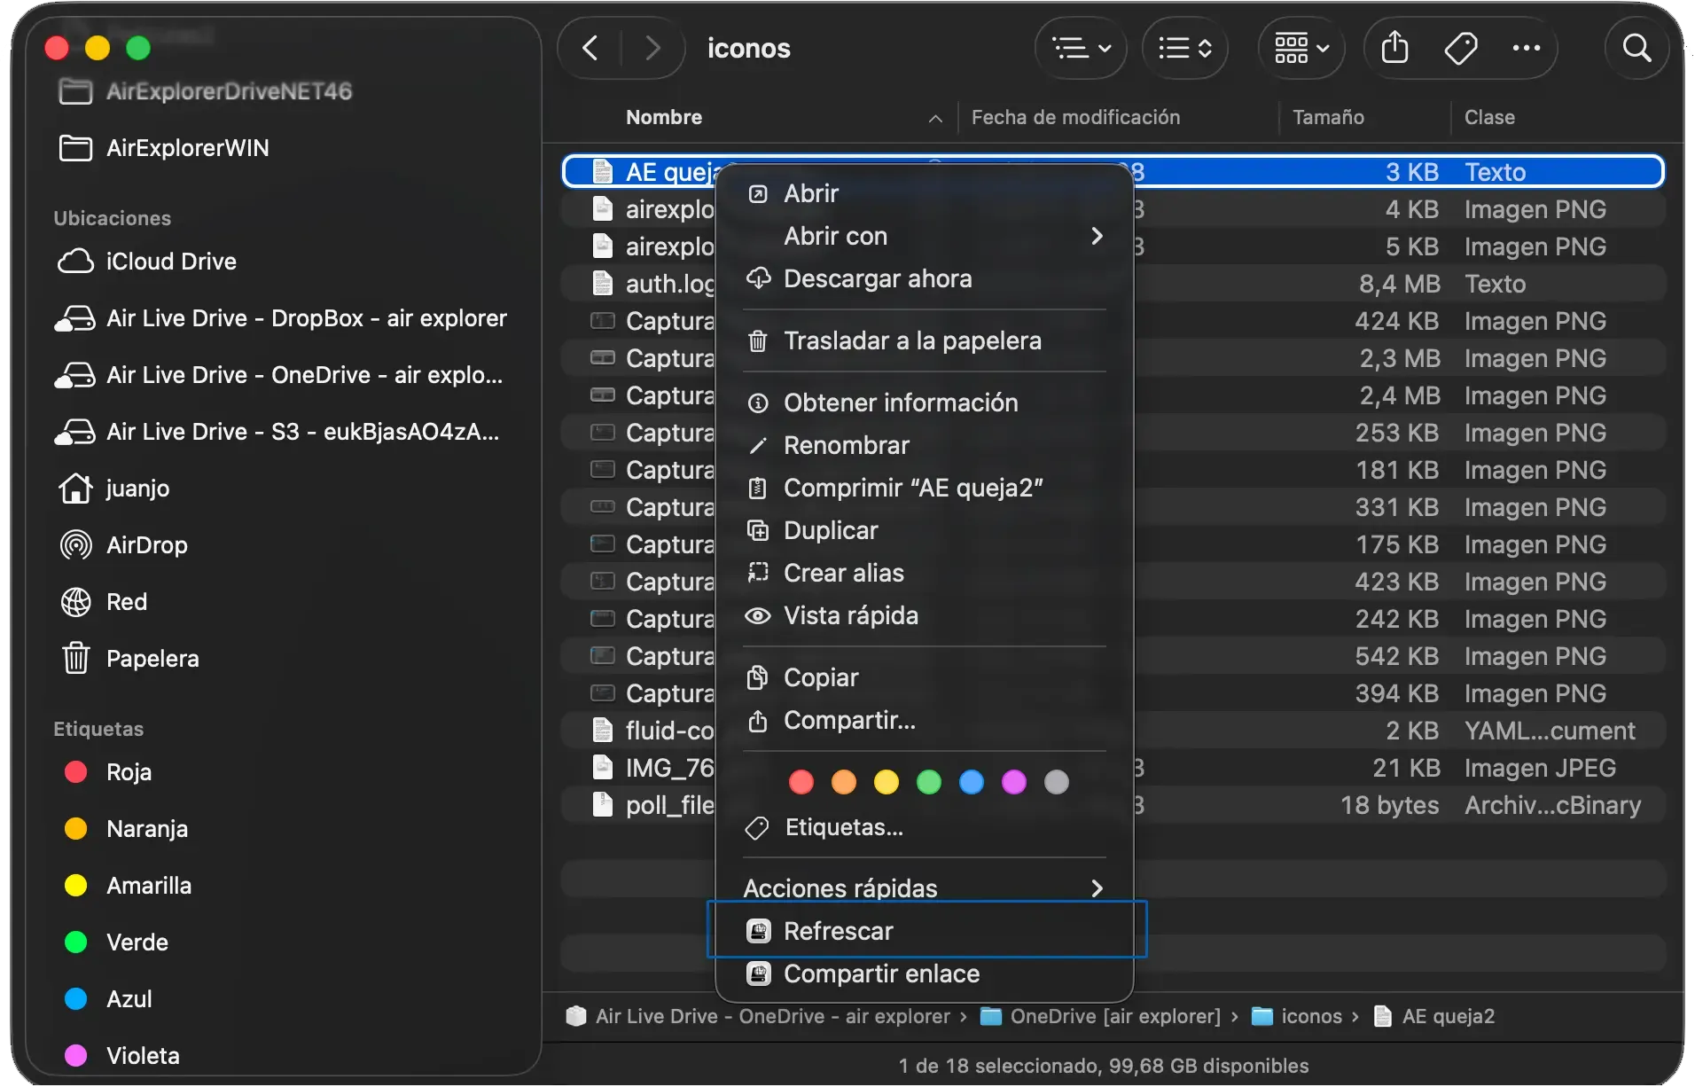Select the 21 KB Imagen JPEG file row

(x=1113, y=768)
